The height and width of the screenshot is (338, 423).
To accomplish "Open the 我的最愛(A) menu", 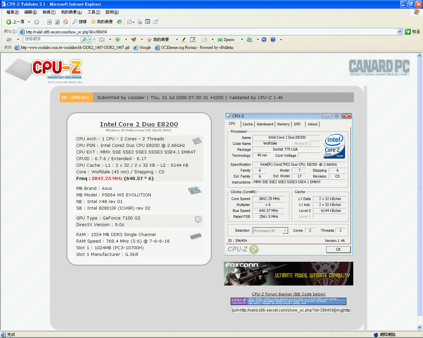I will tap(71, 12).
